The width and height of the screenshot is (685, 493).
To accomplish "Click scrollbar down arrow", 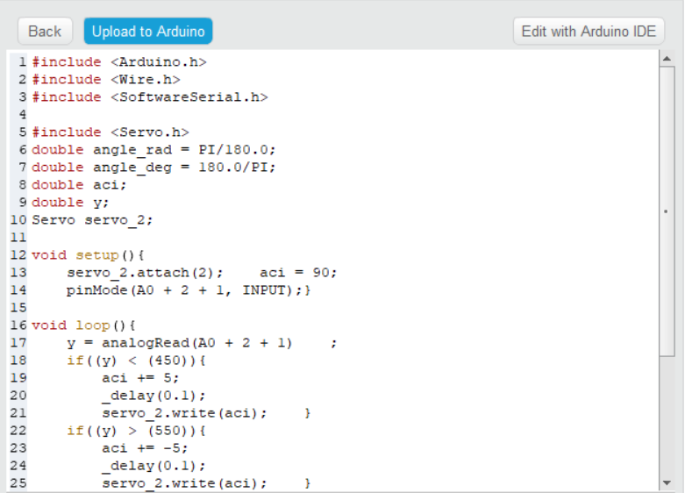I will (x=667, y=482).
